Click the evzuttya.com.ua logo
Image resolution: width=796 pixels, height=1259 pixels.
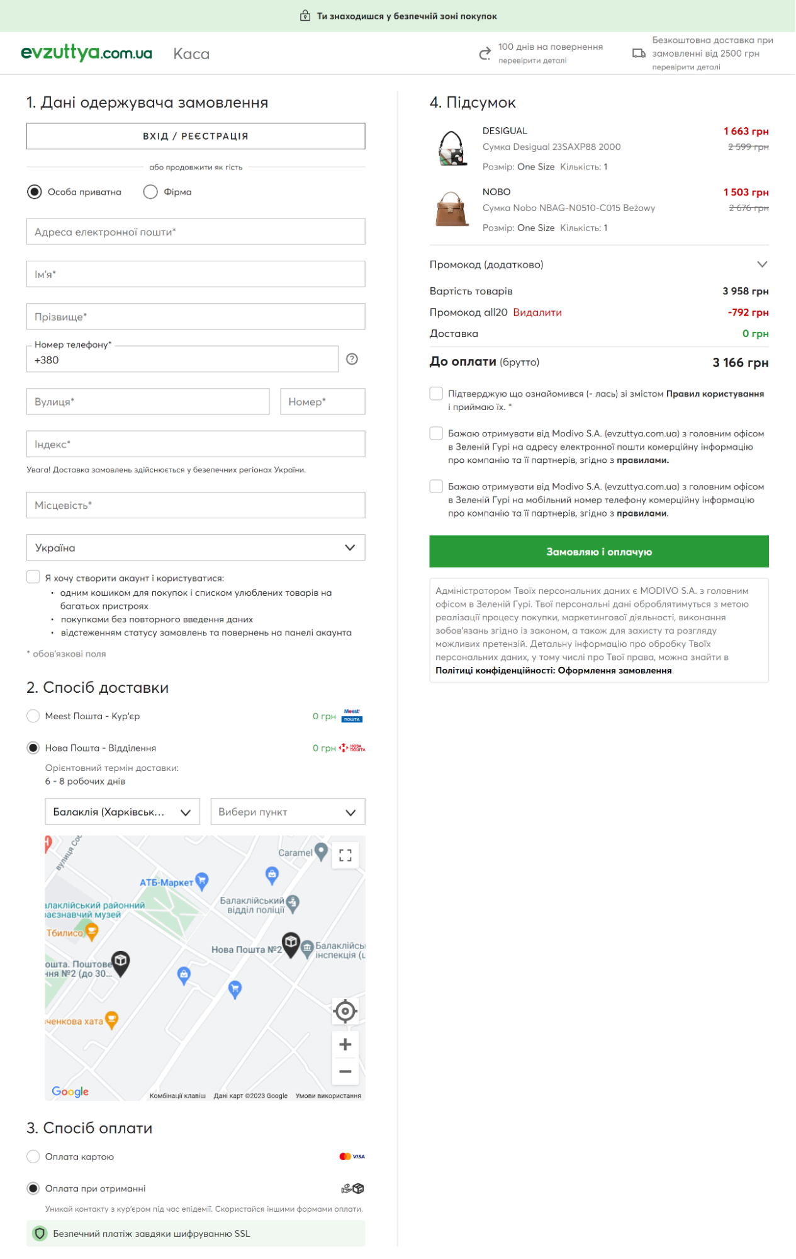pos(86,53)
